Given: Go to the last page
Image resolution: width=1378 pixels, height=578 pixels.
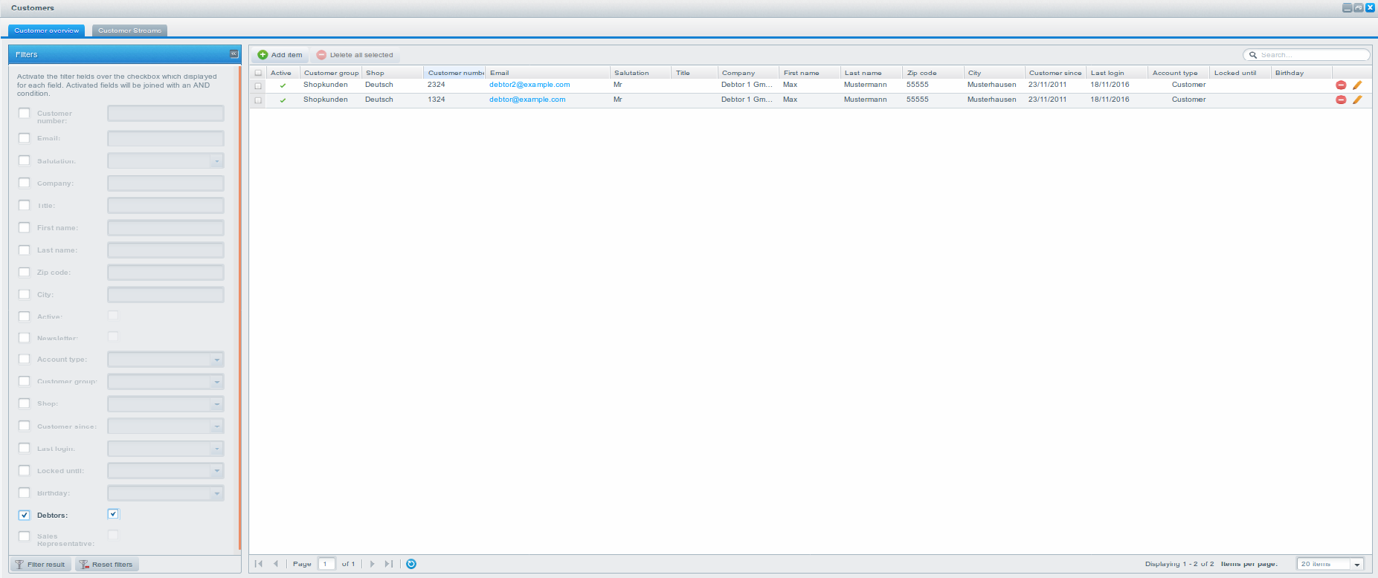Looking at the screenshot, I should click(x=389, y=564).
